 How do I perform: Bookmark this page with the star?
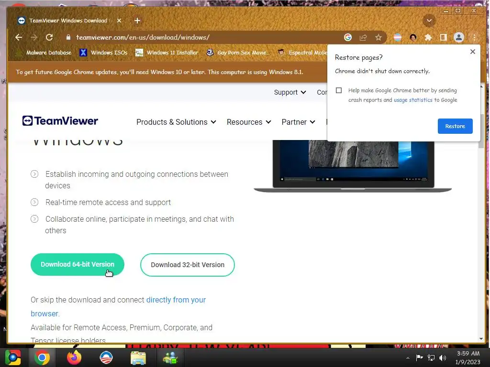pos(379,37)
